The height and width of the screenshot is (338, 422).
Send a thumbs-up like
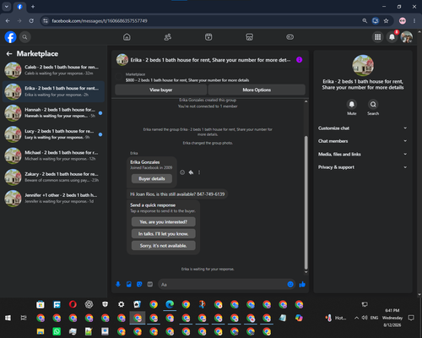pyautogui.click(x=302, y=284)
